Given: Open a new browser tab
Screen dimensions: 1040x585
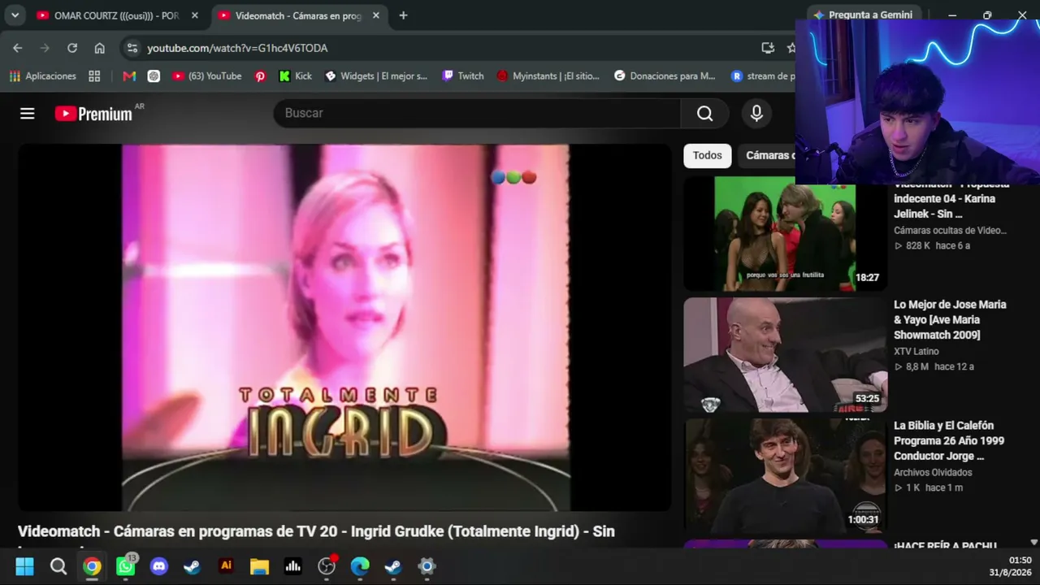Looking at the screenshot, I should click(403, 15).
